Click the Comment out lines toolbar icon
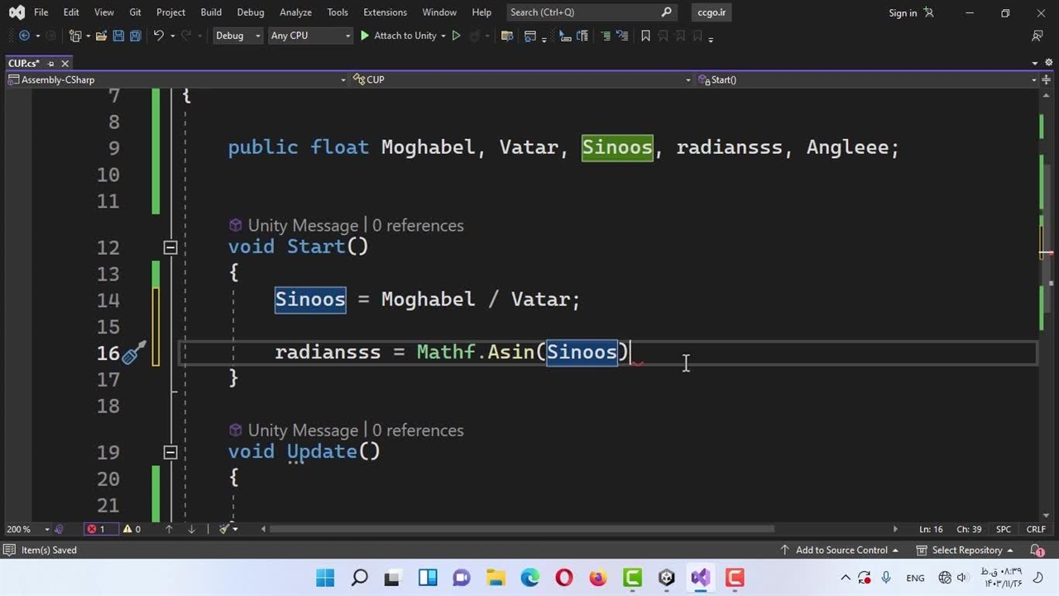This screenshot has height=596, width=1059. pos(606,36)
